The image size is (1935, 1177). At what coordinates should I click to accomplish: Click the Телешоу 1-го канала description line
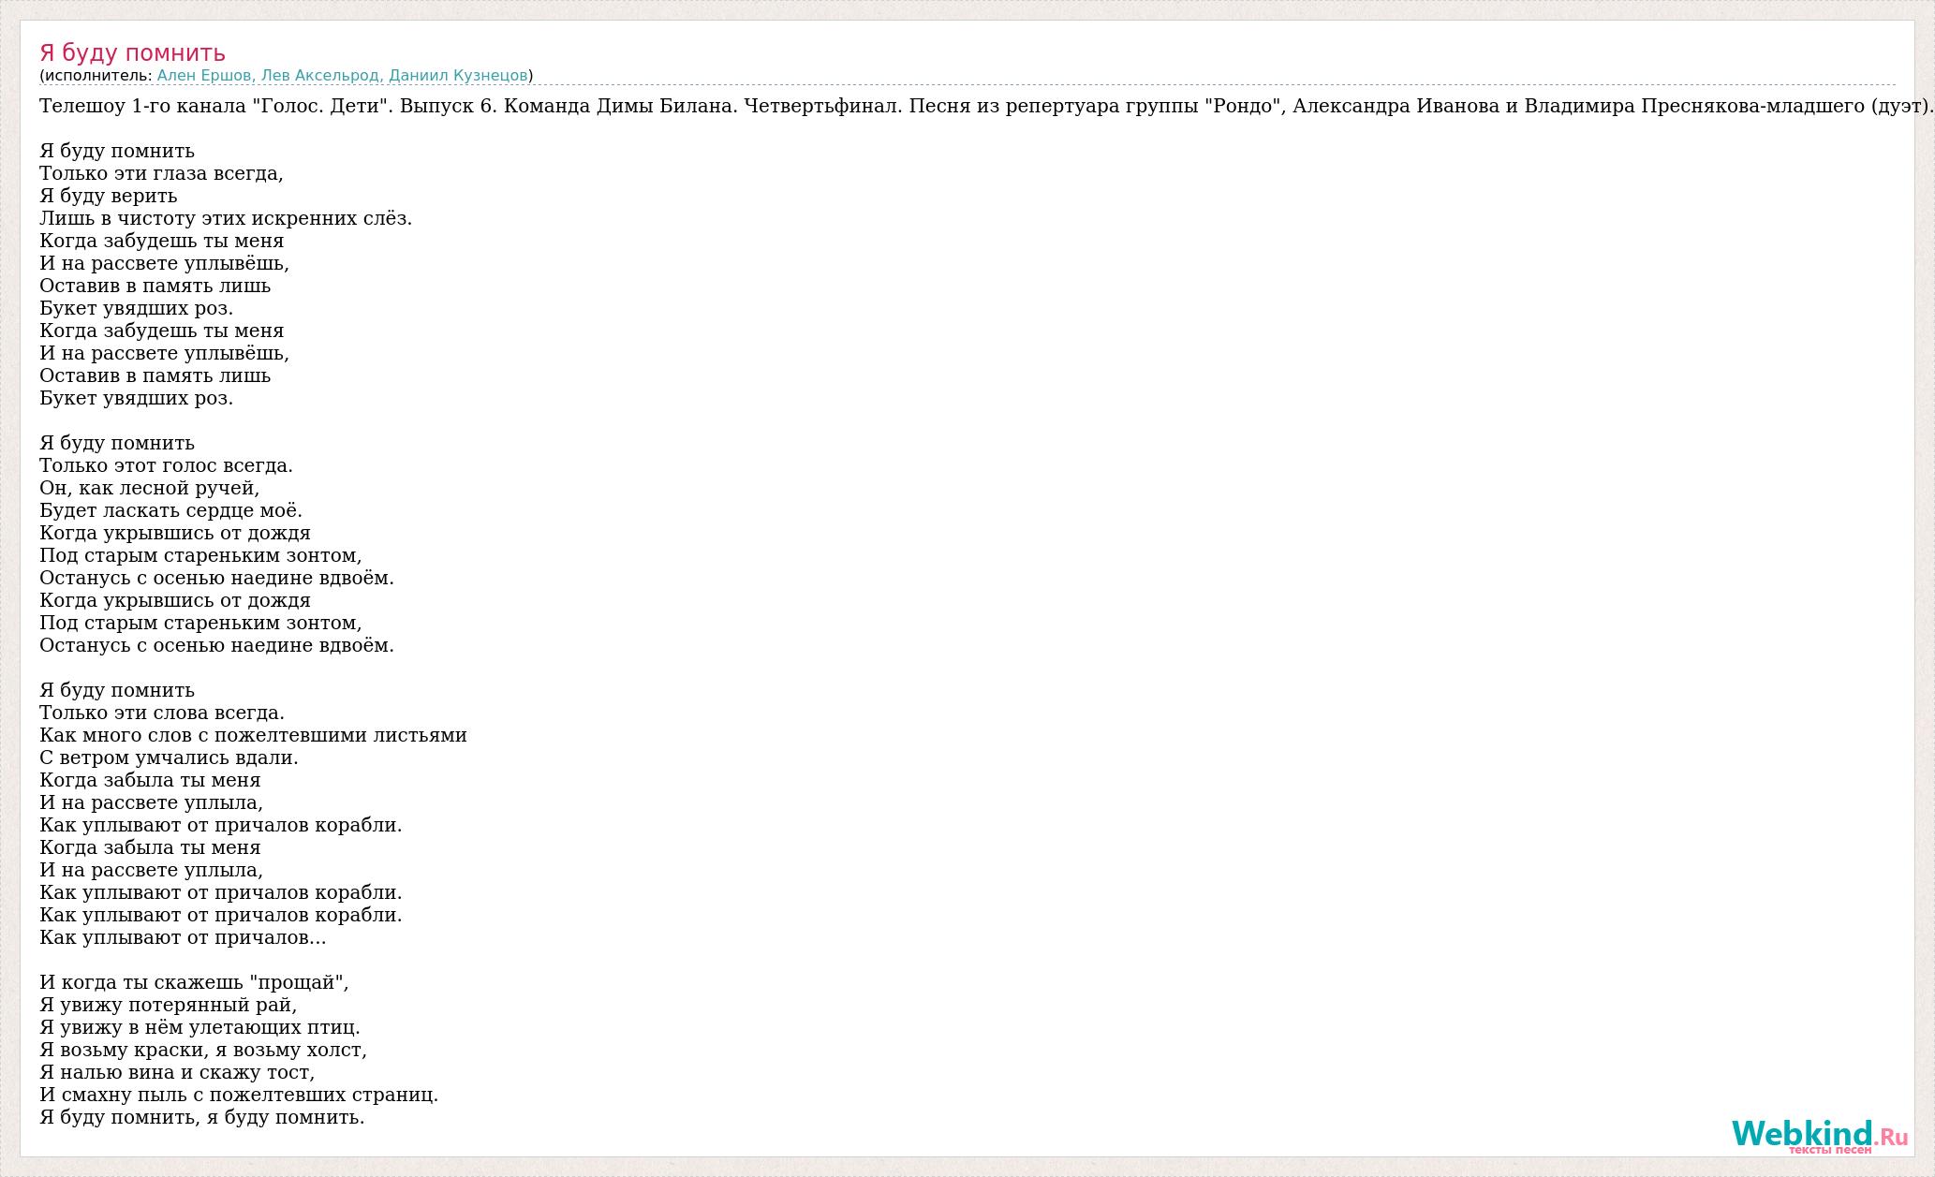click(x=974, y=106)
